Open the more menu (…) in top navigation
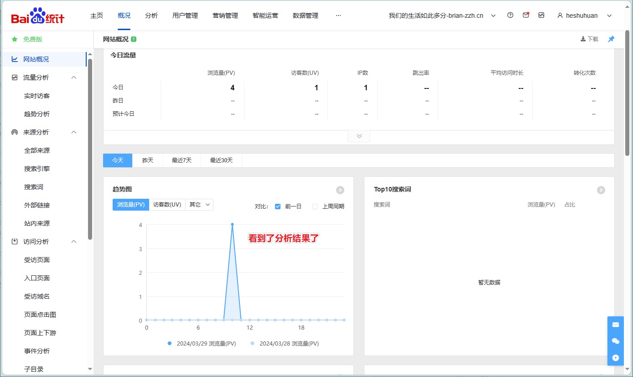The width and height of the screenshot is (633, 377). tap(338, 15)
